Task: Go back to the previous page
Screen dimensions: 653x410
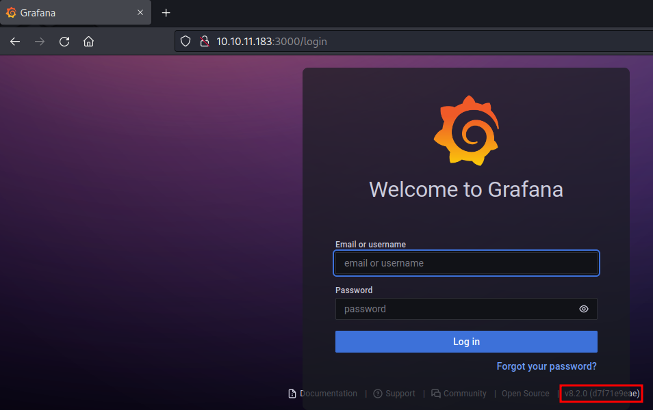Action: tap(15, 42)
